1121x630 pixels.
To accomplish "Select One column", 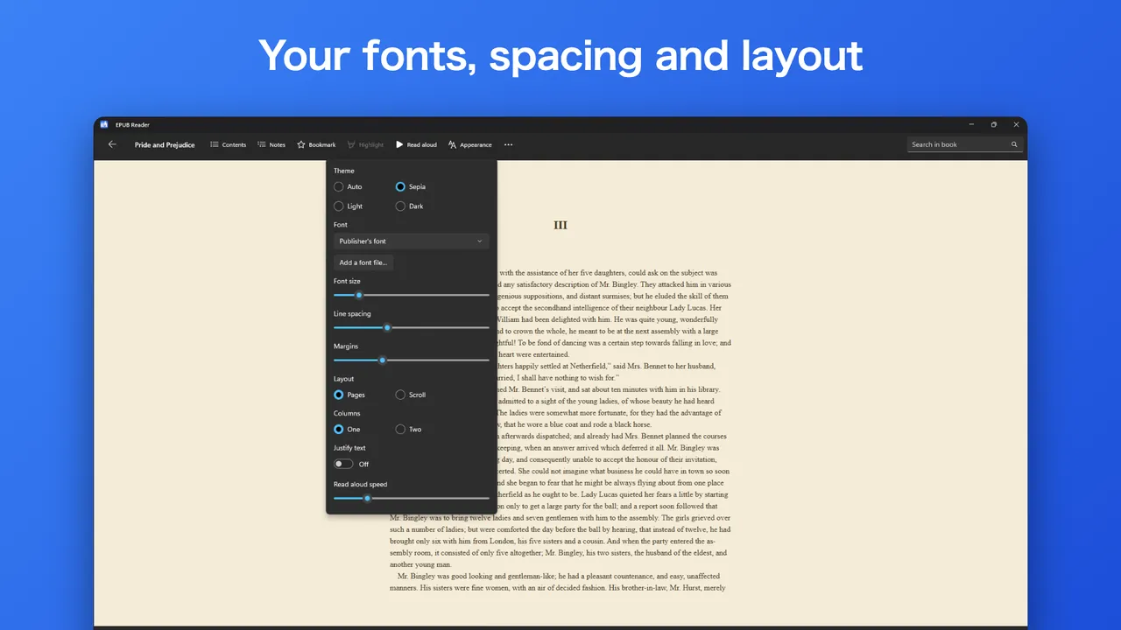I will pyautogui.click(x=347, y=430).
